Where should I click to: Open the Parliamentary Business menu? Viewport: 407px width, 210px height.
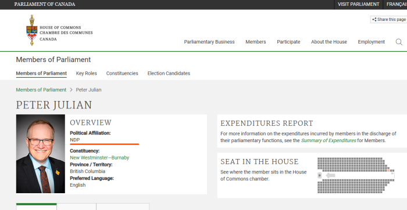(209, 42)
